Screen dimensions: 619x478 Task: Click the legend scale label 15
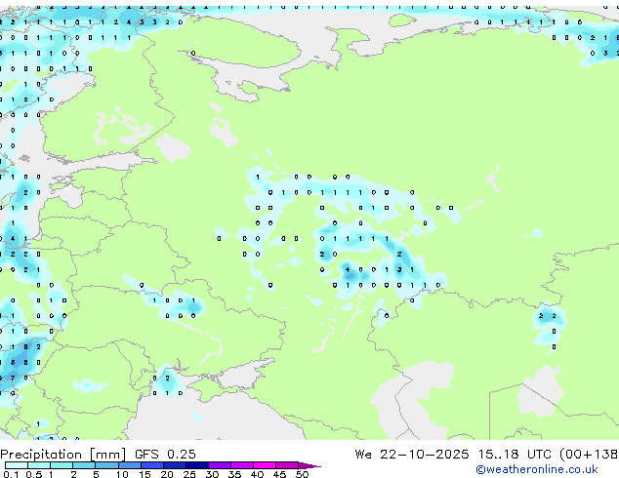144,474
